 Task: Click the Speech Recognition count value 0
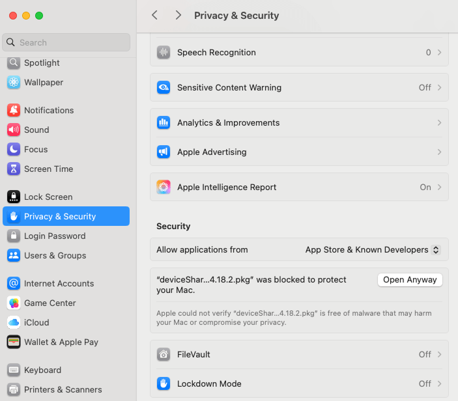point(428,53)
